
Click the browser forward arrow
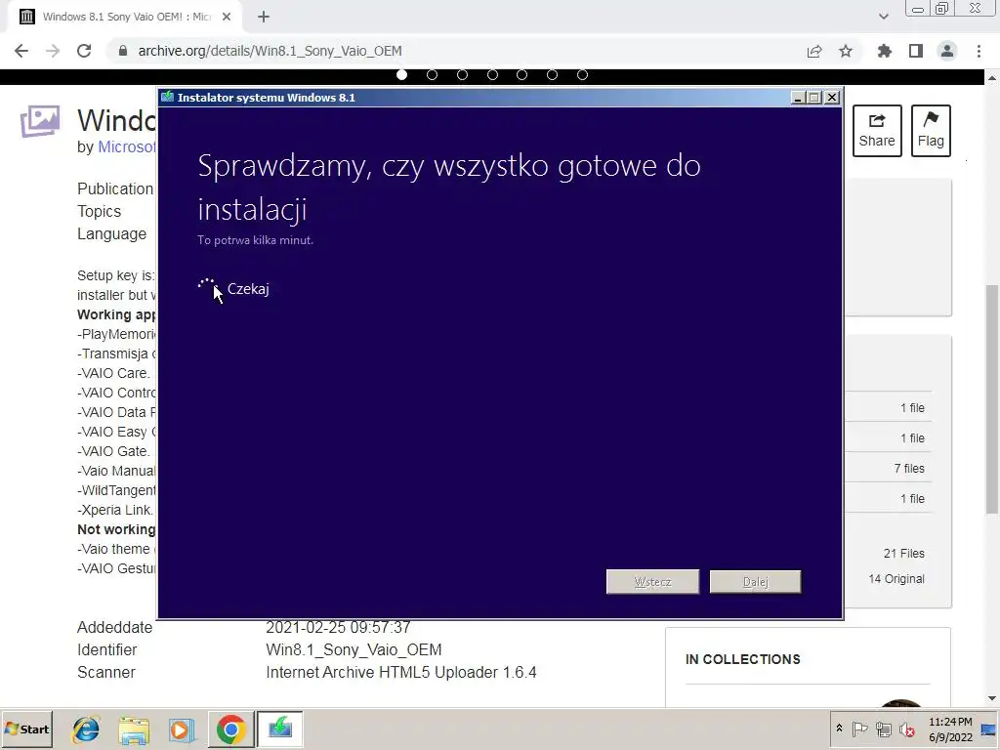coord(53,51)
